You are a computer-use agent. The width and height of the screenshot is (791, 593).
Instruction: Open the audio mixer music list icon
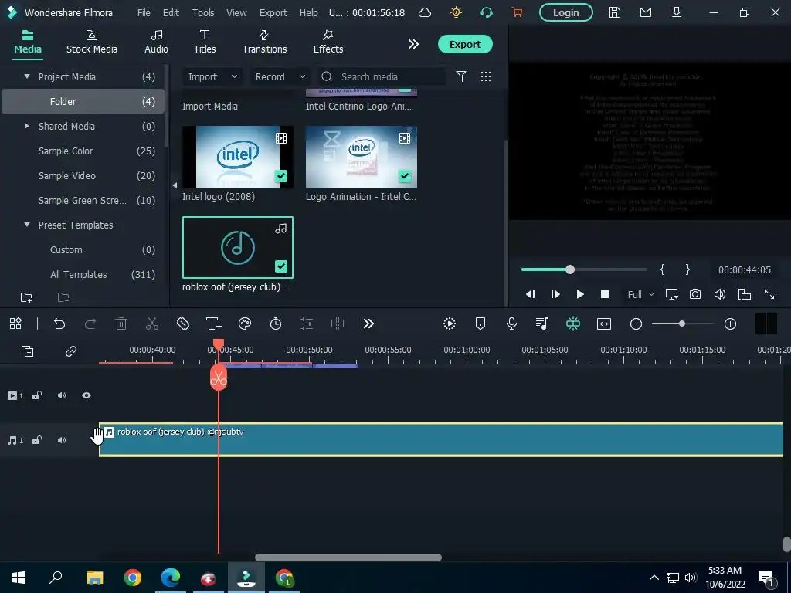(x=541, y=324)
